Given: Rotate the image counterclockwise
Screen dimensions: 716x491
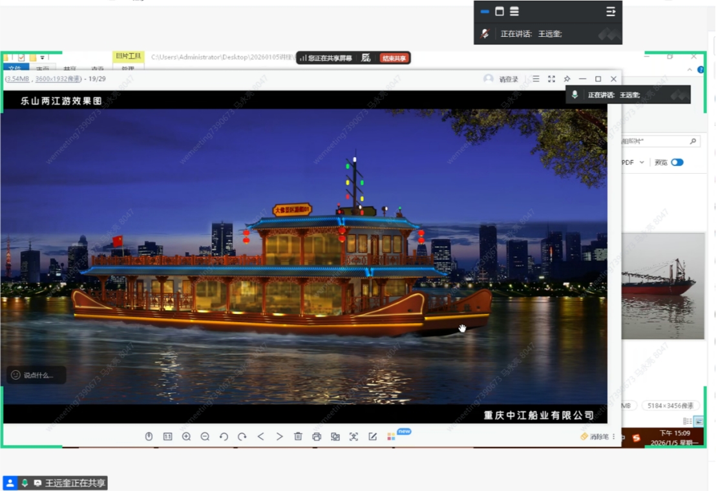Looking at the screenshot, I should pyautogui.click(x=224, y=437).
